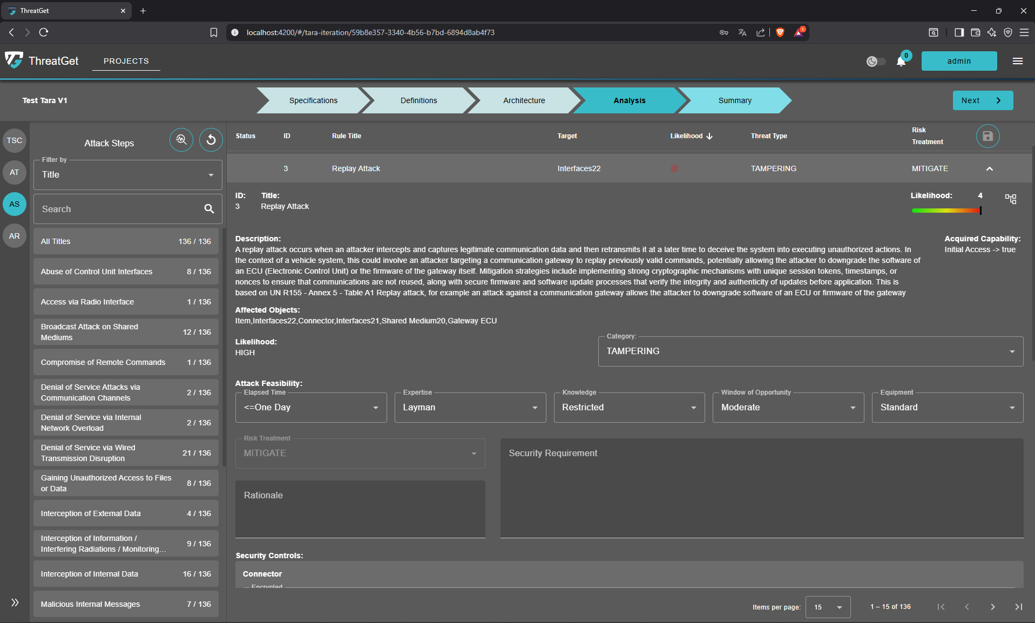Select the TSC sidebar circle icon
Image resolution: width=1035 pixels, height=623 pixels.
pos(15,140)
